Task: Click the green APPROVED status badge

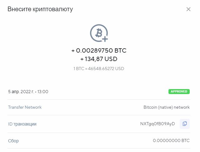Action: click(179, 92)
